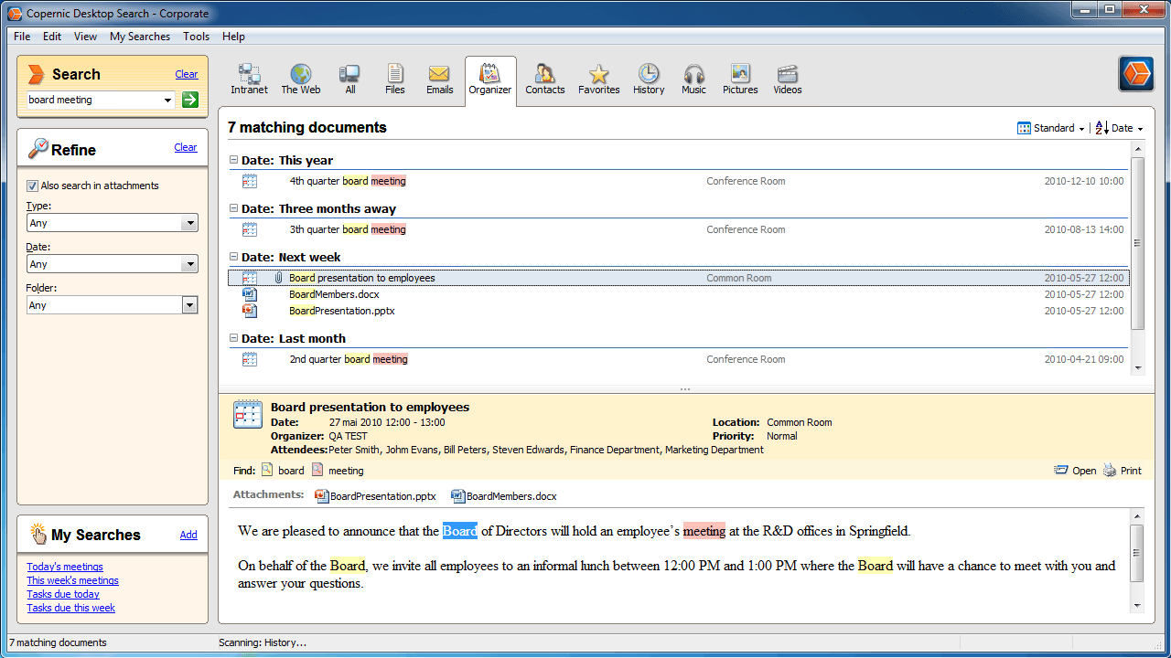The image size is (1171, 658).
Task: Open the My Searches menu
Action: pos(139,37)
